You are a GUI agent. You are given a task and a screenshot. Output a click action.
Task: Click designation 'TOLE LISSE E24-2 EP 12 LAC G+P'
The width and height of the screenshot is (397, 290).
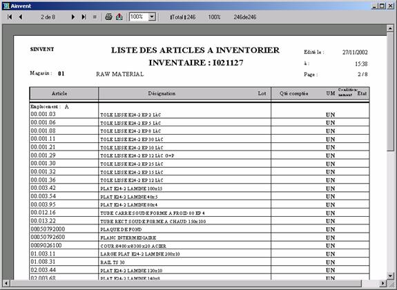coord(137,156)
